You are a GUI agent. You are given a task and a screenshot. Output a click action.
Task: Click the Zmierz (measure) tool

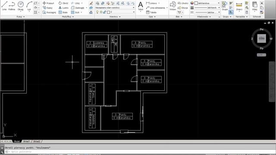[239, 6]
